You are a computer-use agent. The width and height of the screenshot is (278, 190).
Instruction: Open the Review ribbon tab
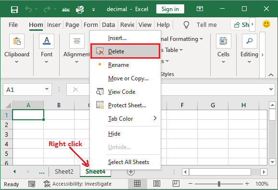tap(127, 25)
